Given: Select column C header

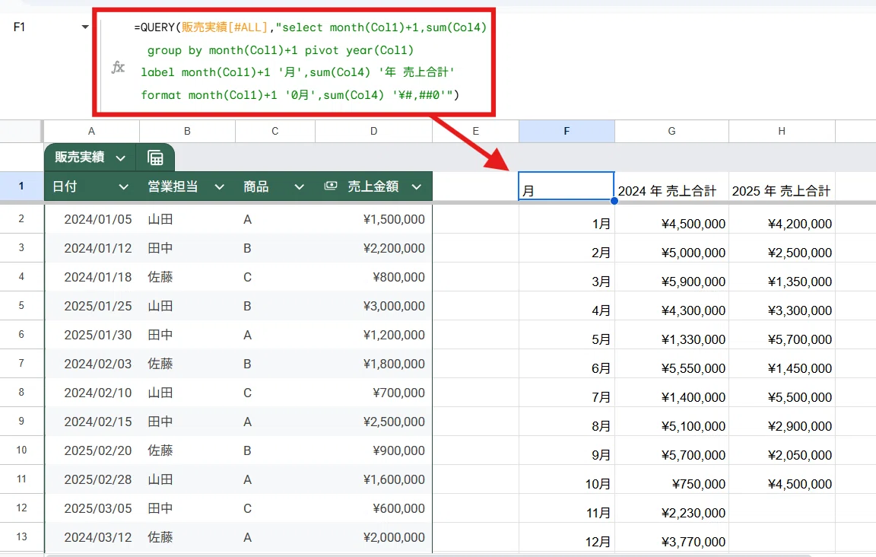Looking at the screenshot, I should coord(275,131).
